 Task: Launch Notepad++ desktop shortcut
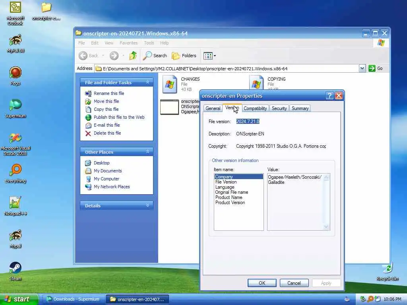16,206
